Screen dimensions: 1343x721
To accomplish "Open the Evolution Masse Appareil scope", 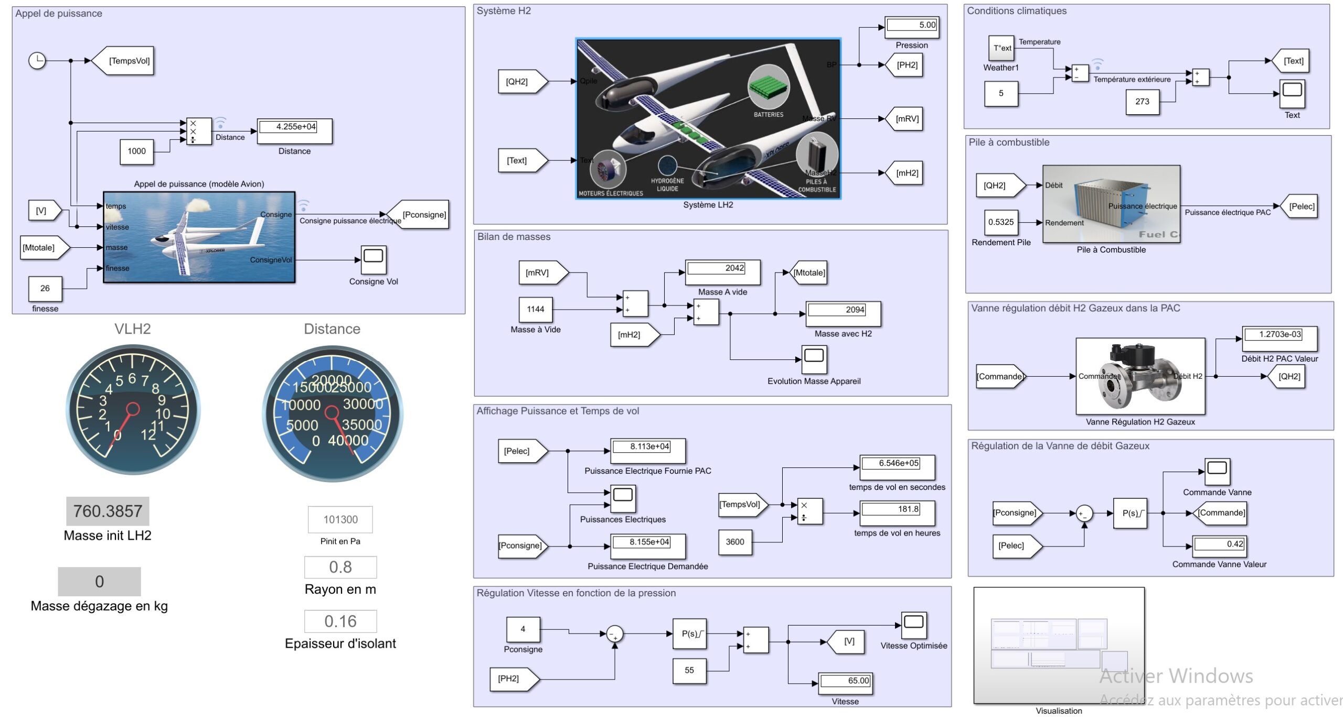I will tap(814, 359).
